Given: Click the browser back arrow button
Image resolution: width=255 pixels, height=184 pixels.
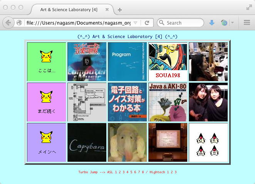Looking at the screenshot, I should (x=8, y=23).
